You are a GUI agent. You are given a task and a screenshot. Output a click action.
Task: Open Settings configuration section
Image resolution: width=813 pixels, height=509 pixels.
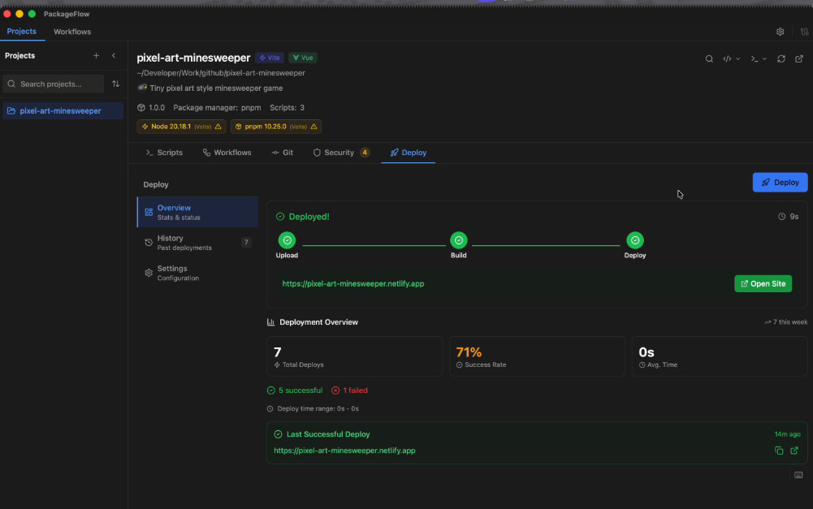tap(197, 273)
